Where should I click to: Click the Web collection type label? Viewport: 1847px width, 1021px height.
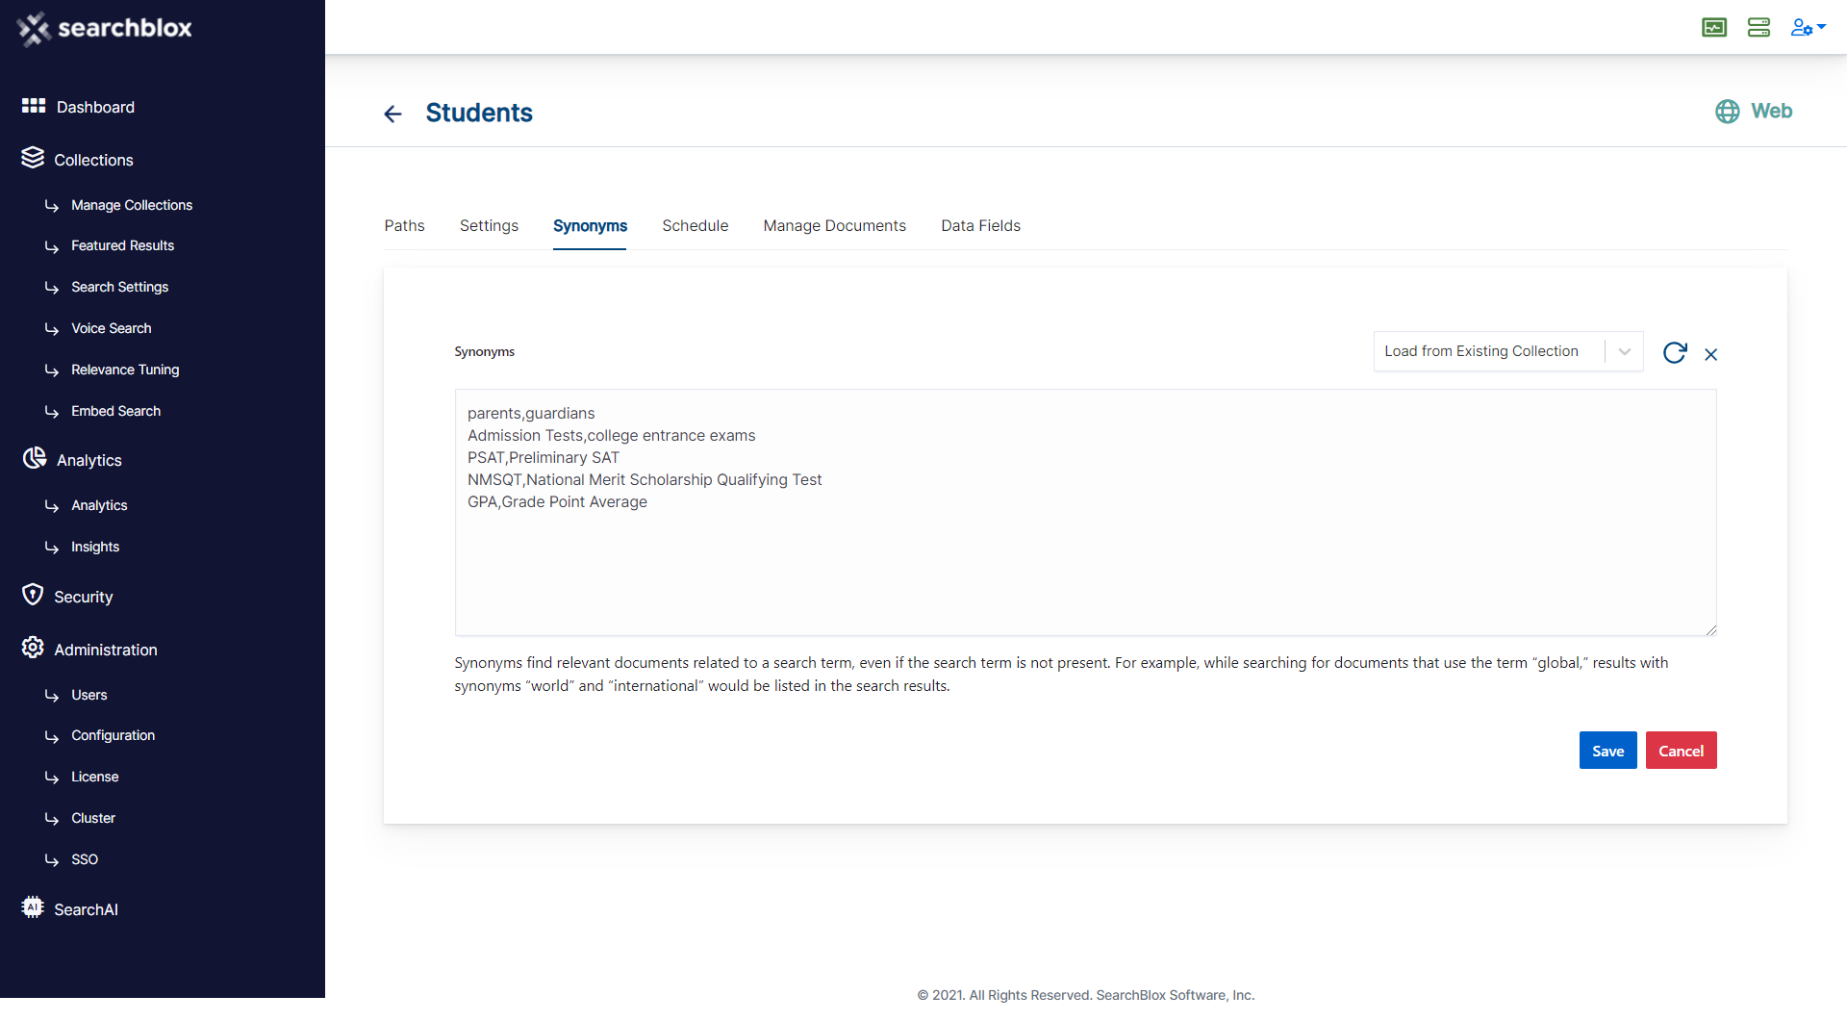click(1771, 111)
